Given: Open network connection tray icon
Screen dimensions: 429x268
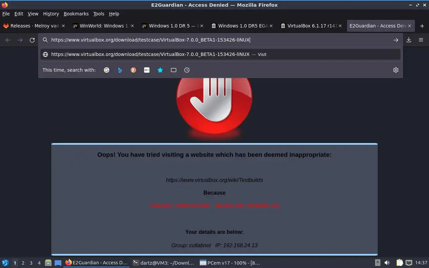Looking at the screenshot, I should [409, 263].
